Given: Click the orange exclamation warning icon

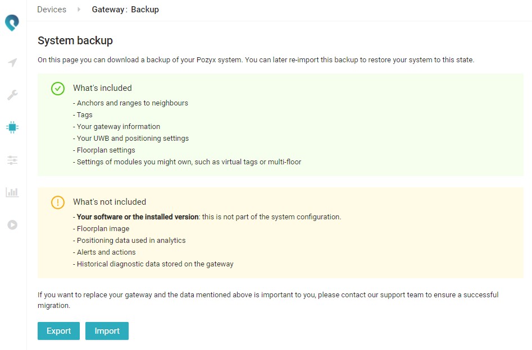Looking at the screenshot, I should coord(58,202).
